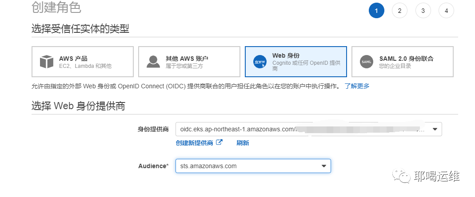Click the external link icon beside 创建新提供商
This screenshot has width=475, height=197.
pos(220,142)
